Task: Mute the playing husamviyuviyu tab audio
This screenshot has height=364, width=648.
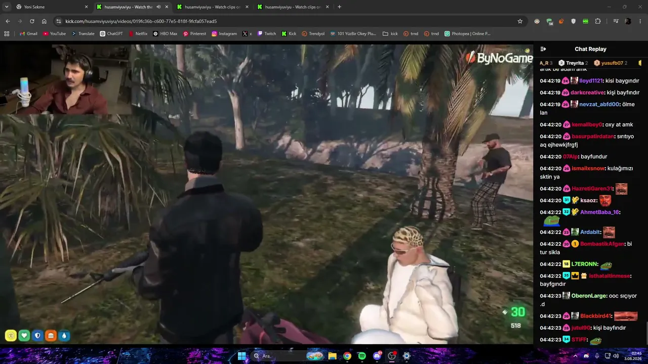Action: click(x=158, y=7)
